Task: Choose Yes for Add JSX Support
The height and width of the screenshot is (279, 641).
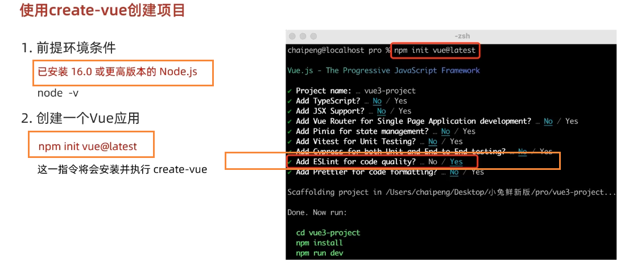Action: 405,111
